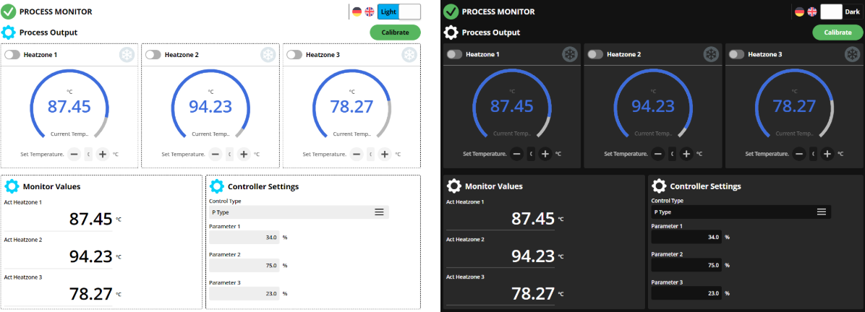Enable Heatzone 3 switch in light panel
The image size is (865, 312).
click(x=295, y=55)
